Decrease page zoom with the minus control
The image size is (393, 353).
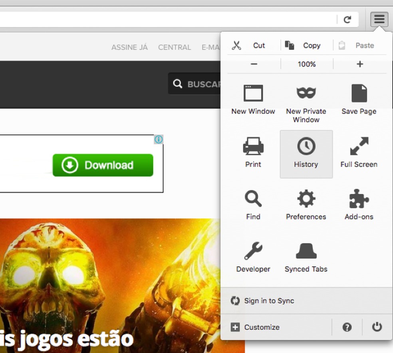click(x=253, y=64)
